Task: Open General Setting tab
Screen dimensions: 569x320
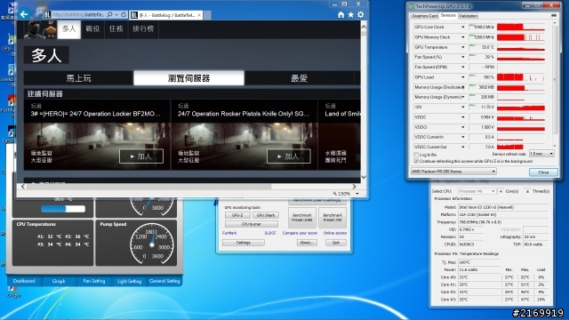Action: 164,281
